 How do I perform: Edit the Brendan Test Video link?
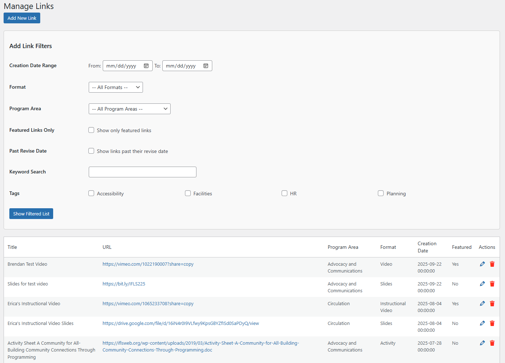[x=482, y=264]
